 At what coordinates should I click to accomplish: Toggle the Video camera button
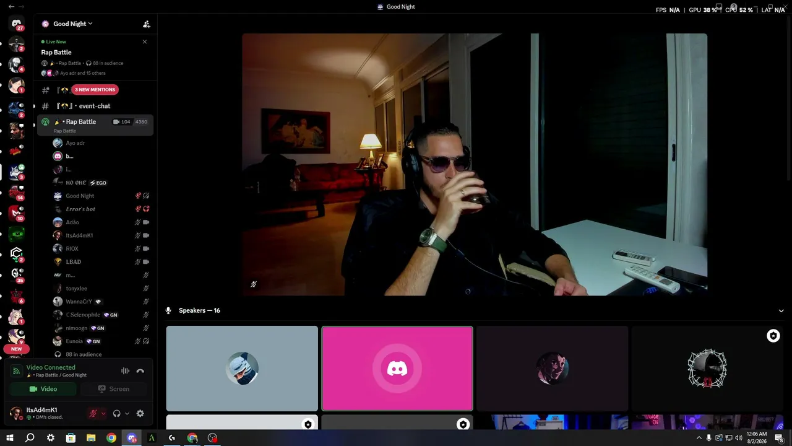pyautogui.click(x=43, y=389)
